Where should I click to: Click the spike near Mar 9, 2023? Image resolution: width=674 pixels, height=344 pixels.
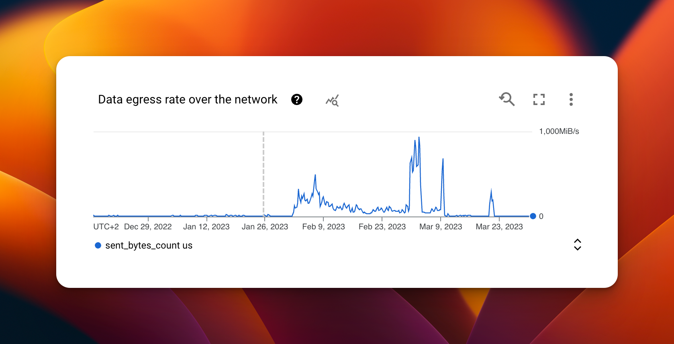pyautogui.click(x=443, y=160)
